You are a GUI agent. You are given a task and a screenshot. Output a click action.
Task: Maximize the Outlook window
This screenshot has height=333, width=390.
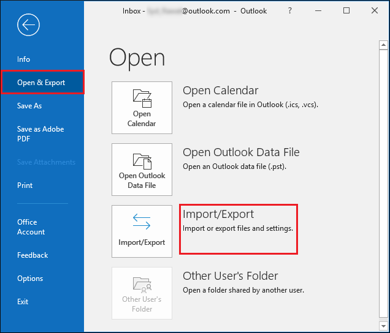point(346,10)
